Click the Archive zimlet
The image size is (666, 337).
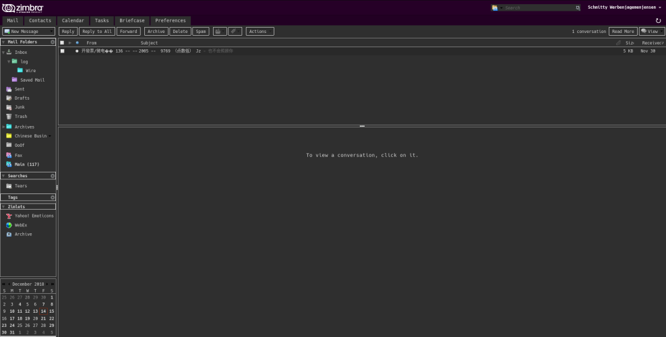23,235
